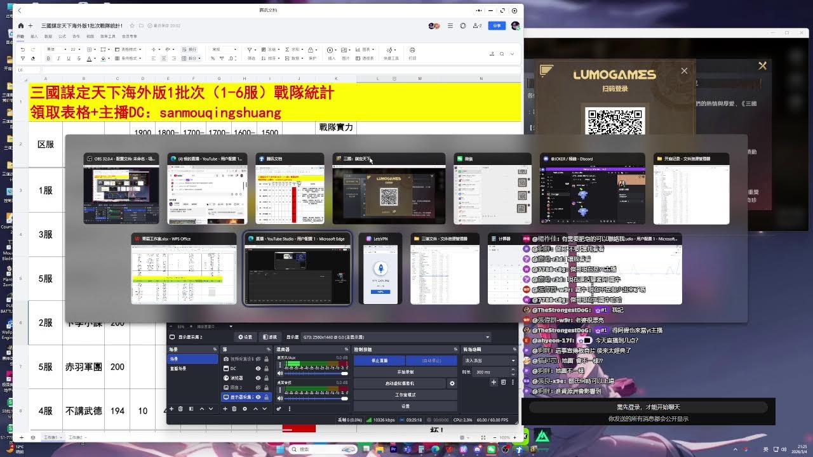Open the 视图 menu tab in Tencent Docs

point(90,37)
